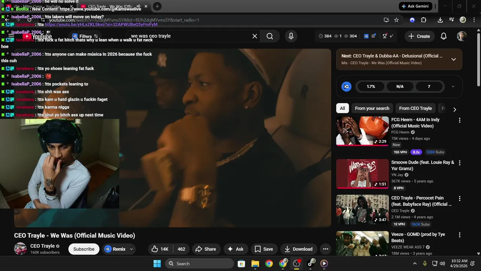Click the vidIQ logo icon beside stats
The height and width of the screenshot is (271, 481).
366,36
